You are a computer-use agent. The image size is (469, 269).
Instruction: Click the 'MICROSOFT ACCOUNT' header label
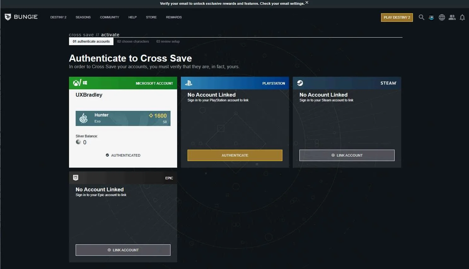coord(154,83)
